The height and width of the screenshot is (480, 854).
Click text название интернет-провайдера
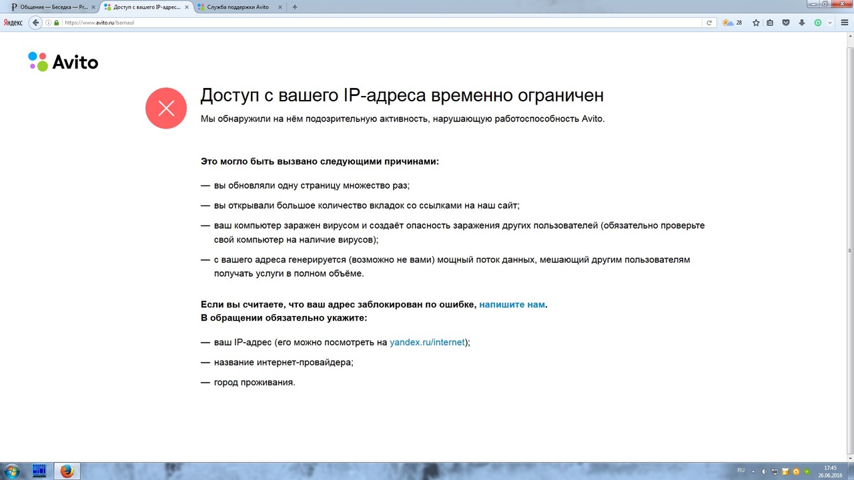[x=284, y=362]
